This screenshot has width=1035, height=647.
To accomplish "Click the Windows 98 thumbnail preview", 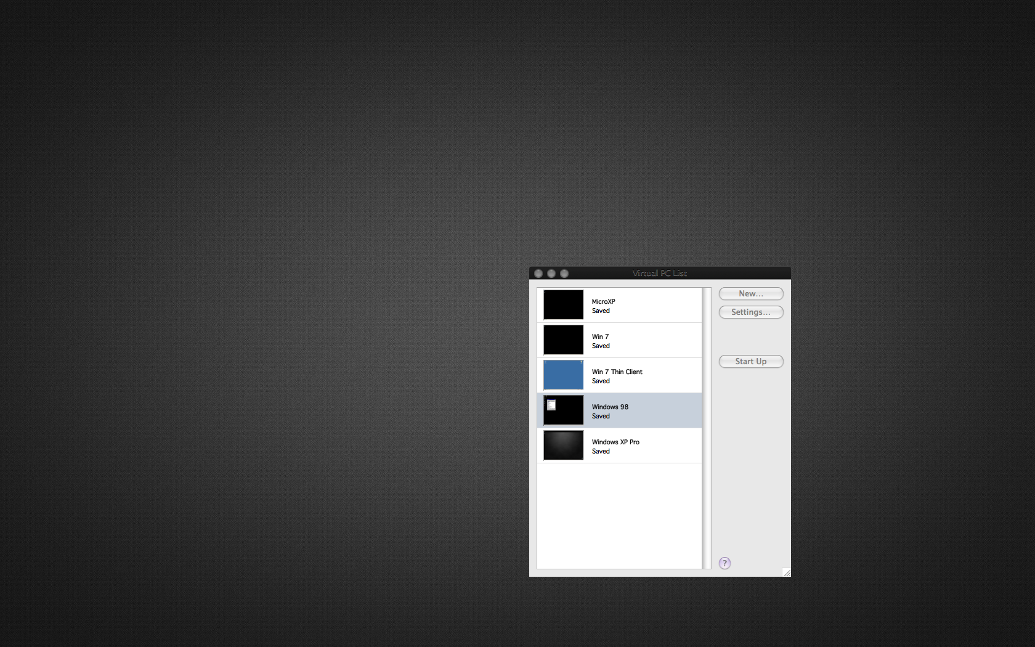I will coord(563,410).
